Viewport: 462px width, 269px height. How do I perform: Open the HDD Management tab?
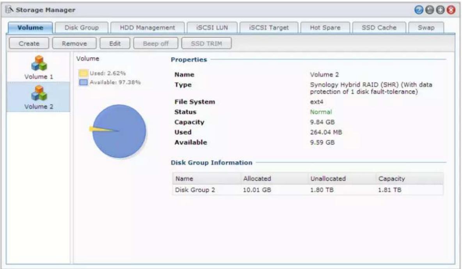147,28
